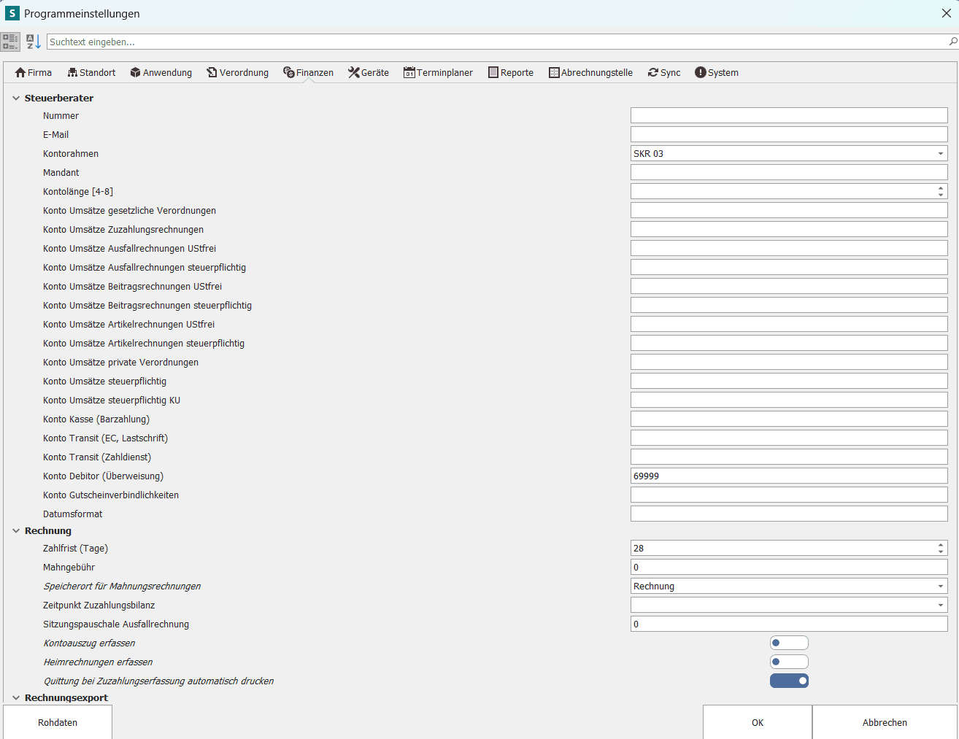
Task: Click the search magnifier icon
Action: pyautogui.click(x=952, y=42)
